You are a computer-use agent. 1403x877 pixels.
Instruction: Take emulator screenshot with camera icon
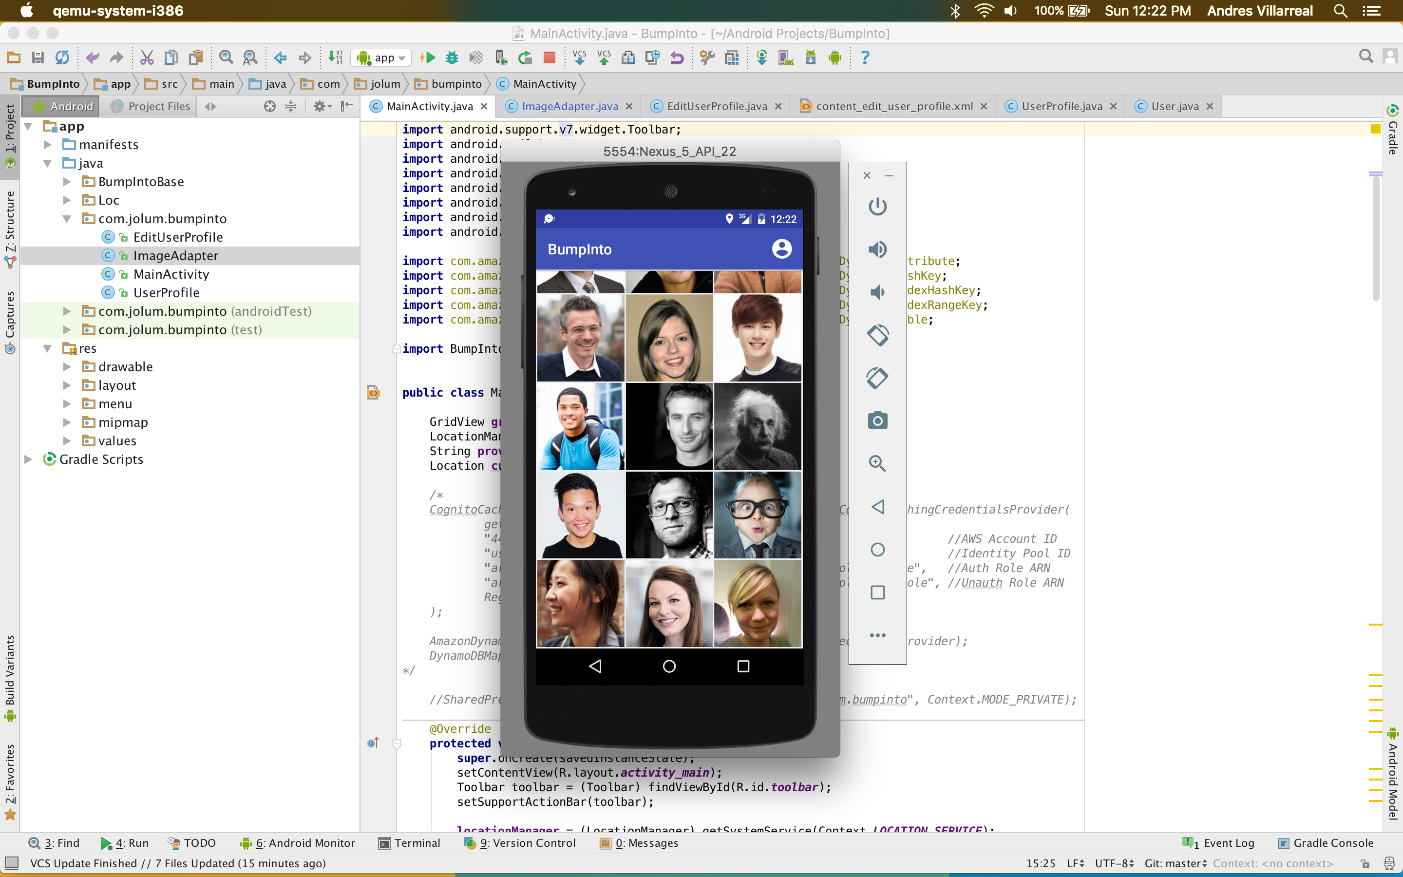point(877,420)
